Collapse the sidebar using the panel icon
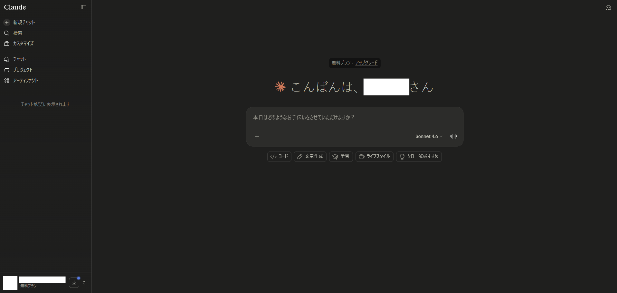This screenshot has height=293, width=617. (84, 7)
